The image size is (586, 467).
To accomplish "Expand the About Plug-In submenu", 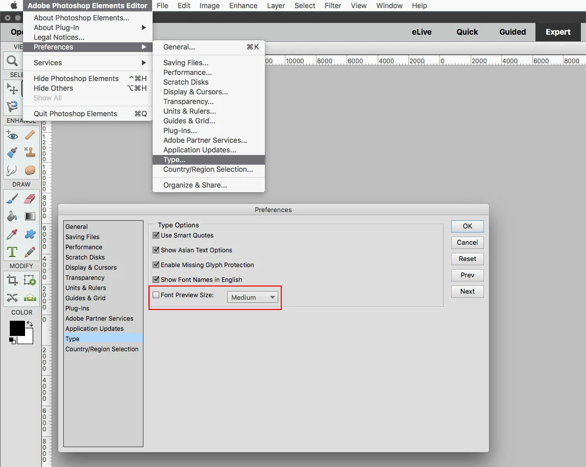I will point(88,28).
